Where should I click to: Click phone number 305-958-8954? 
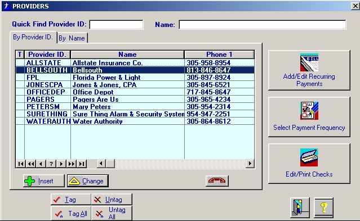(208, 62)
